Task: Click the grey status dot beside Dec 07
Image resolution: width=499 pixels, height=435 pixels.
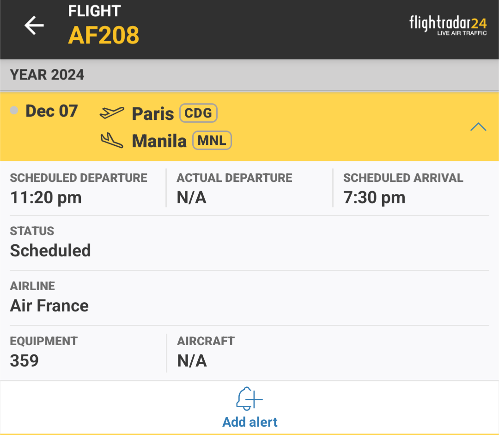Action: point(14,111)
